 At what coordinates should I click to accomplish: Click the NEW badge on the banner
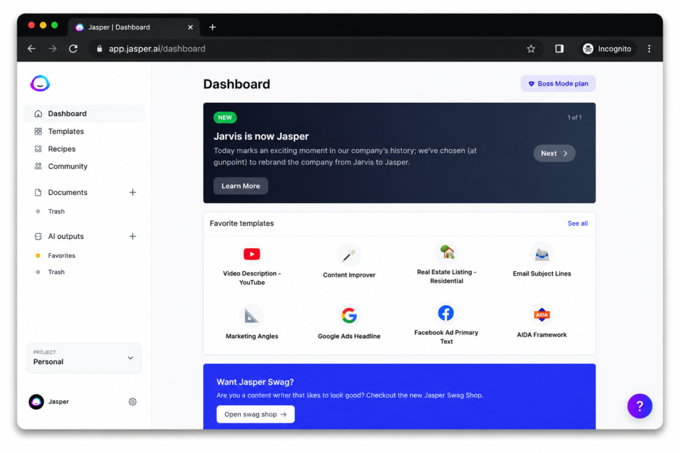[x=225, y=117]
